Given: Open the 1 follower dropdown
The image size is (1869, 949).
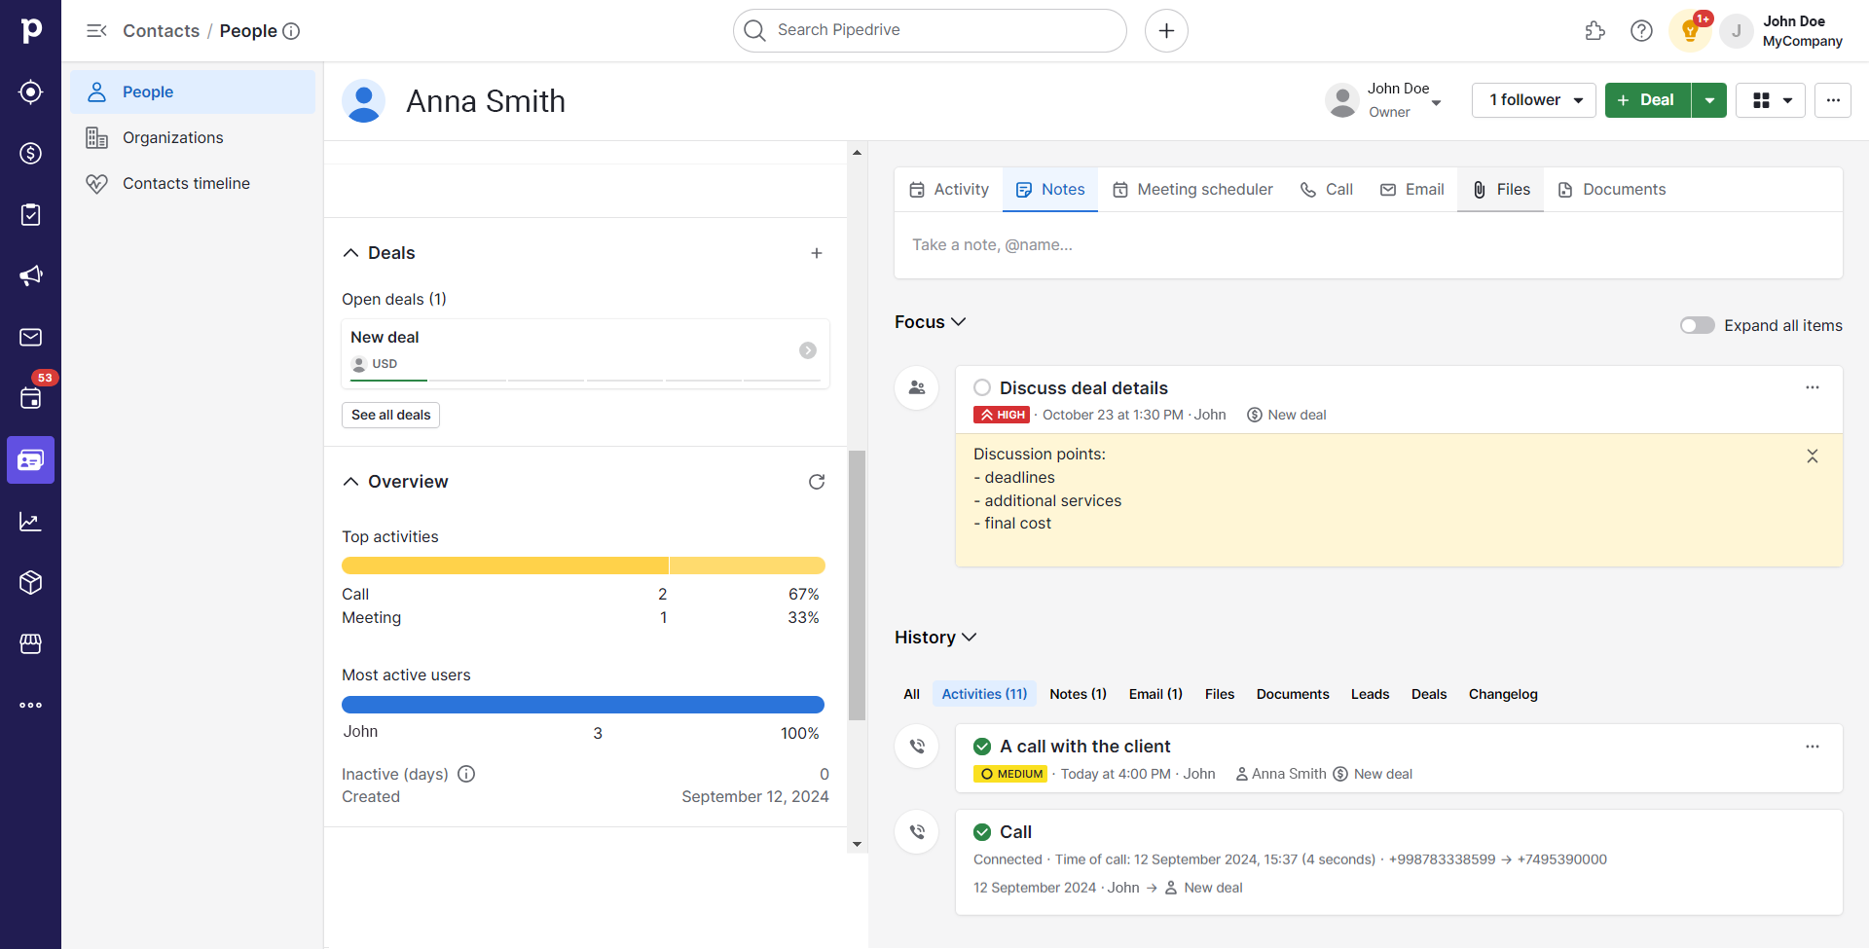Looking at the screenshot, I should [x=1533, y=100].
